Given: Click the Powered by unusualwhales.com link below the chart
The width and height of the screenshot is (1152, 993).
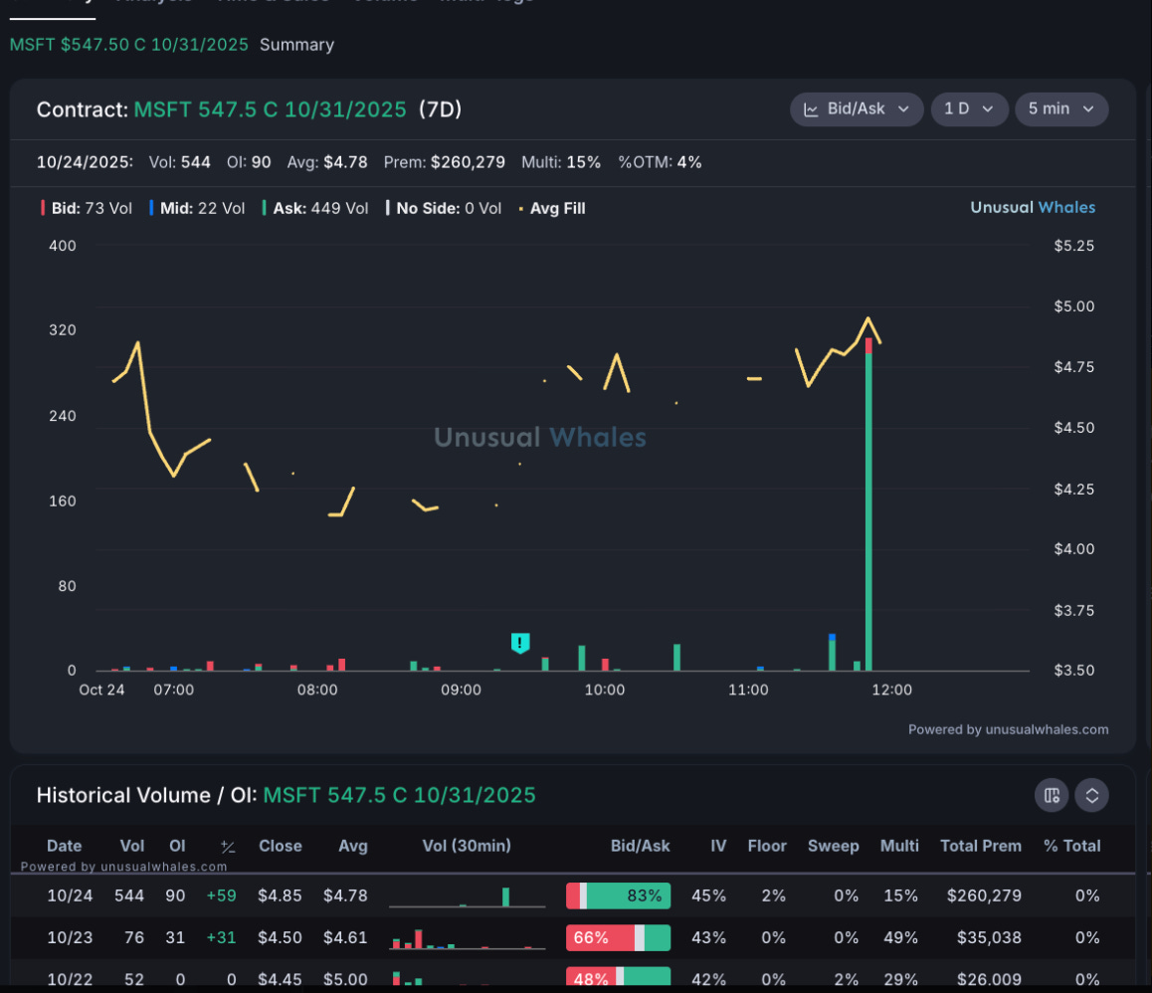Looking at the screenshot, I should tap(1008, 730).
